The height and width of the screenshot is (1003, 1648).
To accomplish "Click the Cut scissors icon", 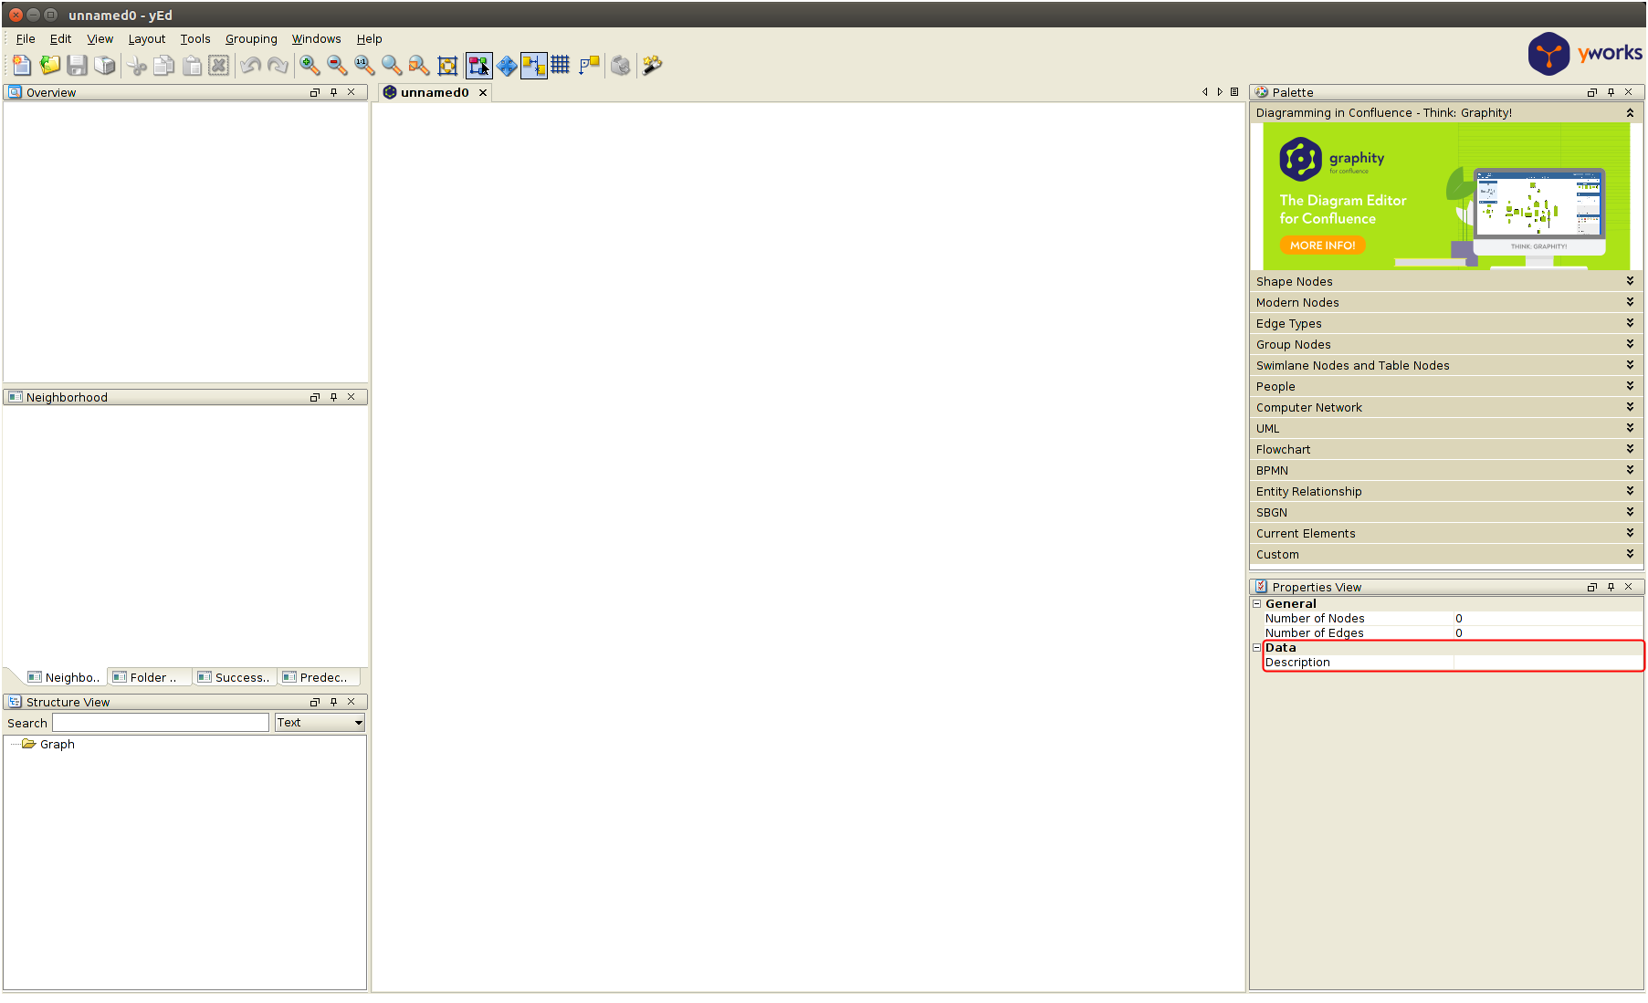I will click(137, 65).
